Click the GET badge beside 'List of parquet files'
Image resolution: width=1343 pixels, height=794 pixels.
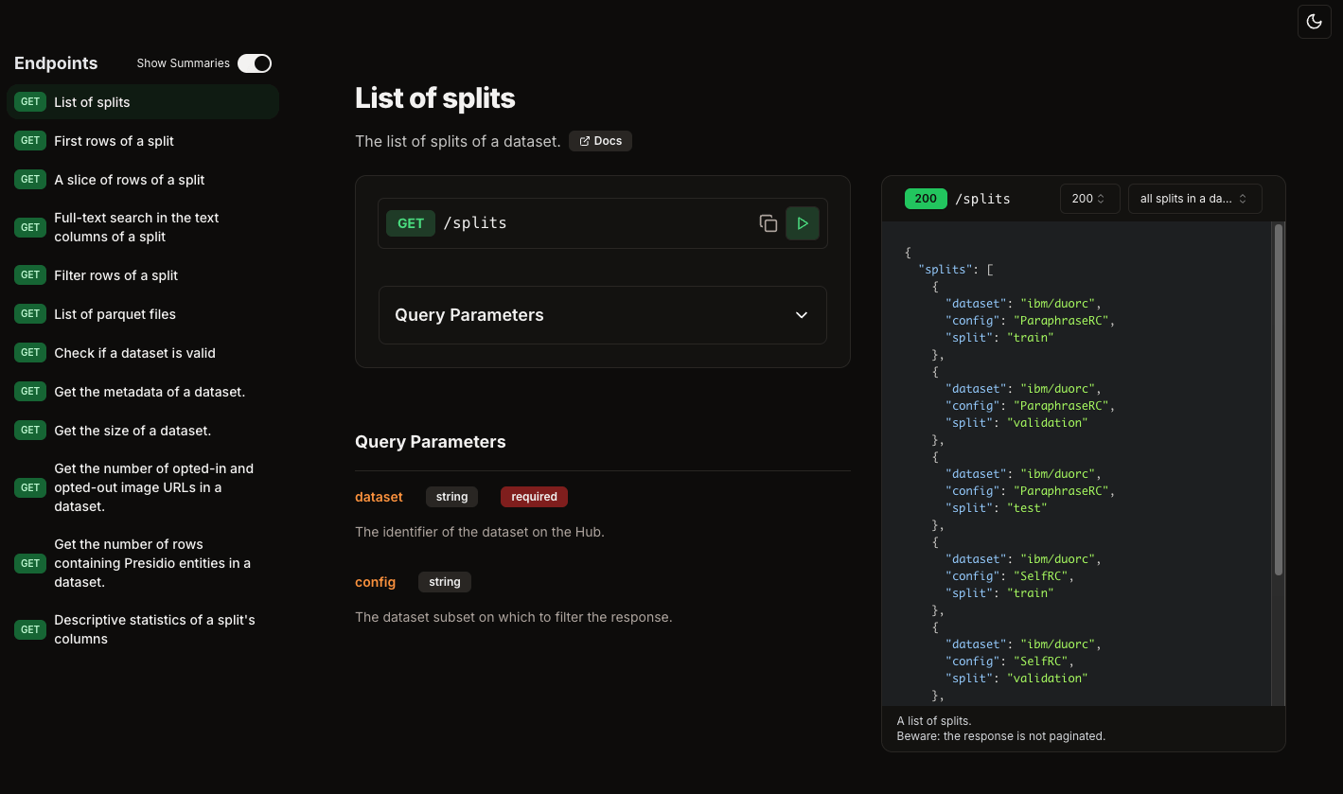tap(29, 313)
